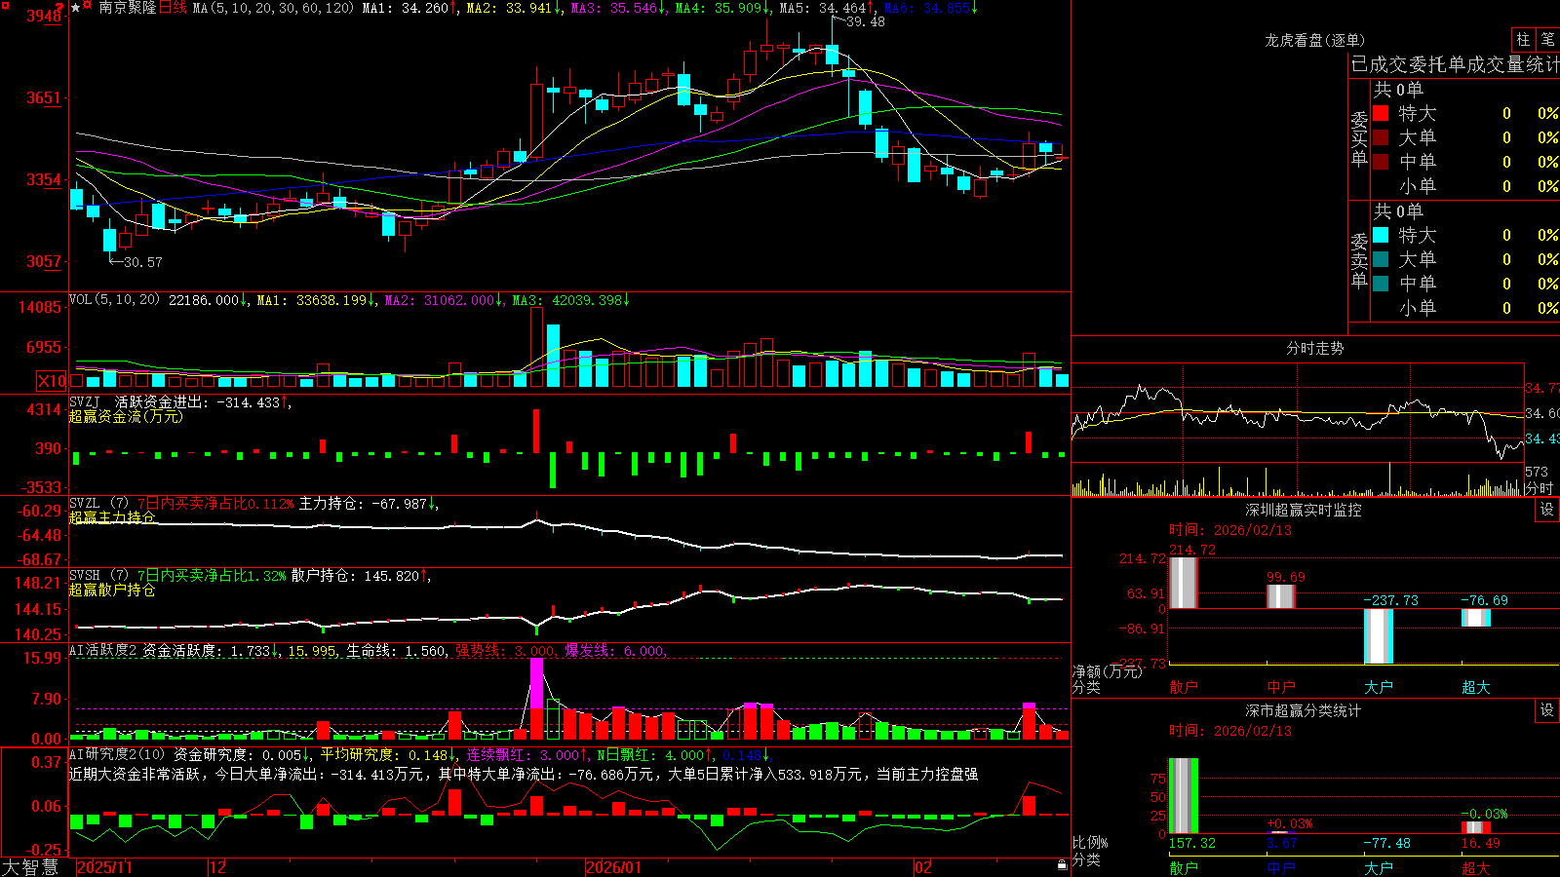The image size is (1560, 877).
Task: Click the 散户 label in 深市超赢分类统计
Action: pyautogui.click(x=1184, y=867)
